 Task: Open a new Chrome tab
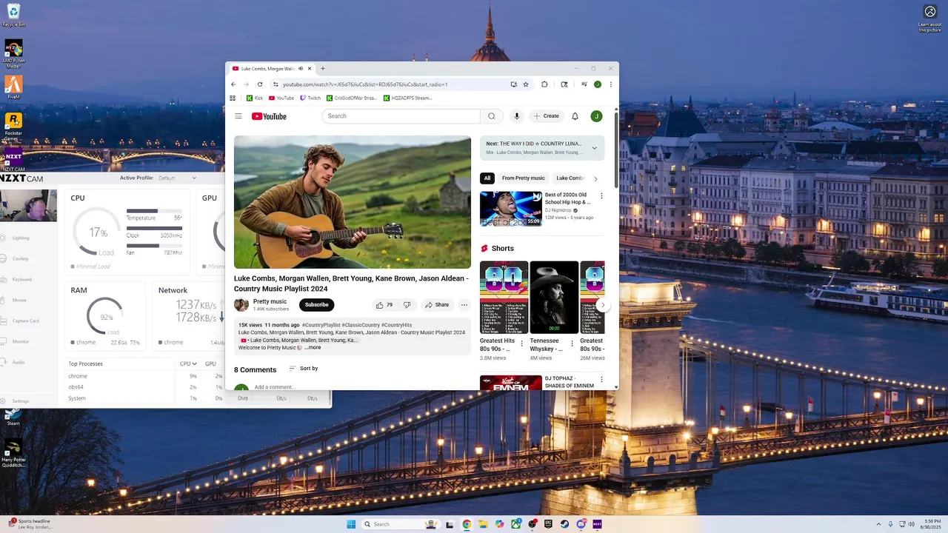322,69
